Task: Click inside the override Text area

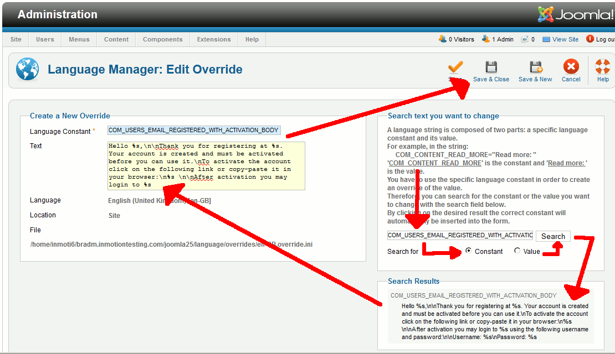Action: [206, 166]
